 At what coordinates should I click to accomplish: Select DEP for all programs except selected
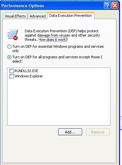(x=9, y=57)
